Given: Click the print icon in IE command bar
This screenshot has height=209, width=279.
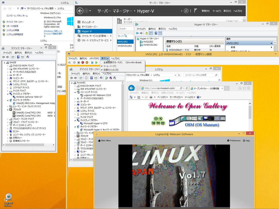Looking at the screenshot, I should [x=151, y=97].
